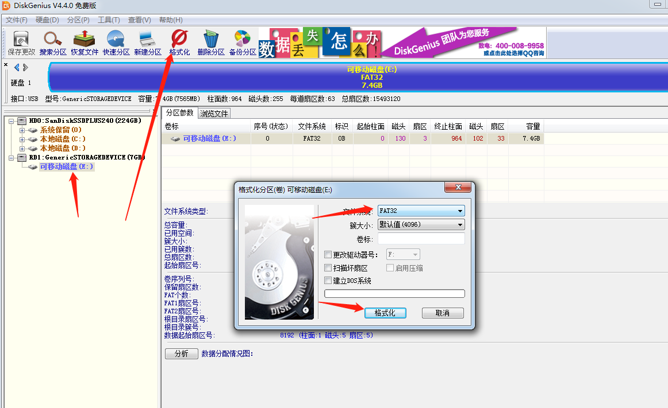This screenshot has height=408, width=668.
Task: Expand the 本地磁盘(D:) tree node
Action: (22, 149)
